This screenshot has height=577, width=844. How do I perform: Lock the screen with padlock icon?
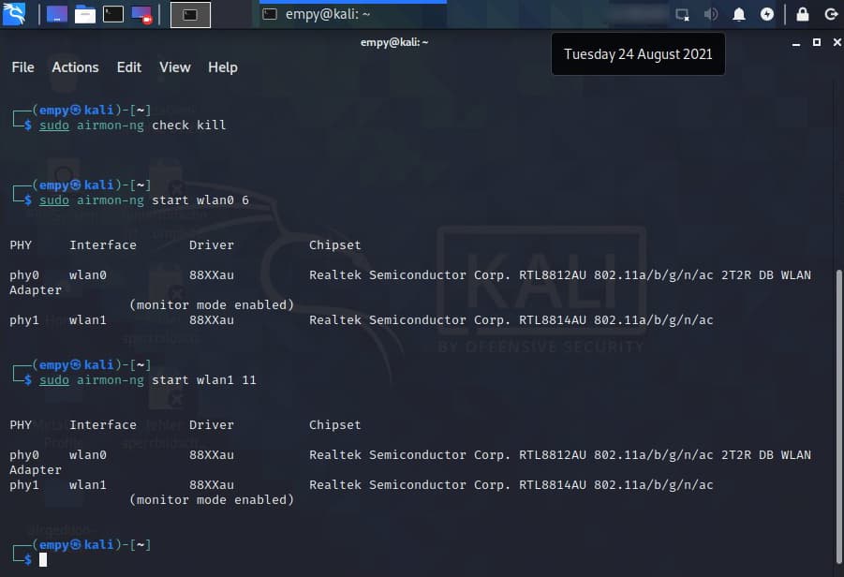(803, 14)
